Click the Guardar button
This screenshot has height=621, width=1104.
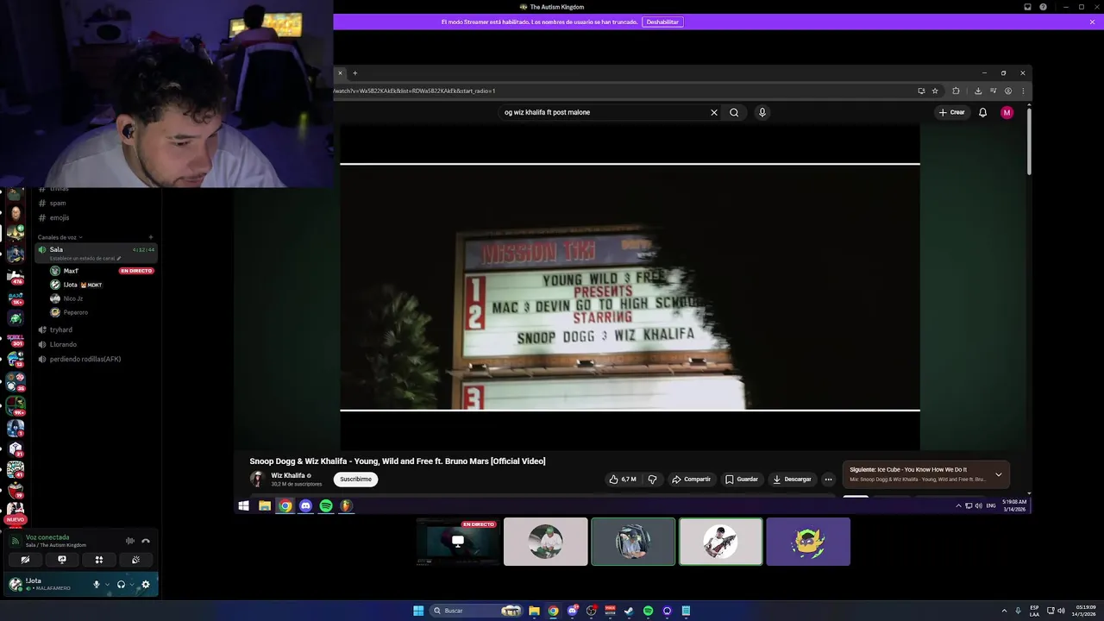[x=742, y=479]
